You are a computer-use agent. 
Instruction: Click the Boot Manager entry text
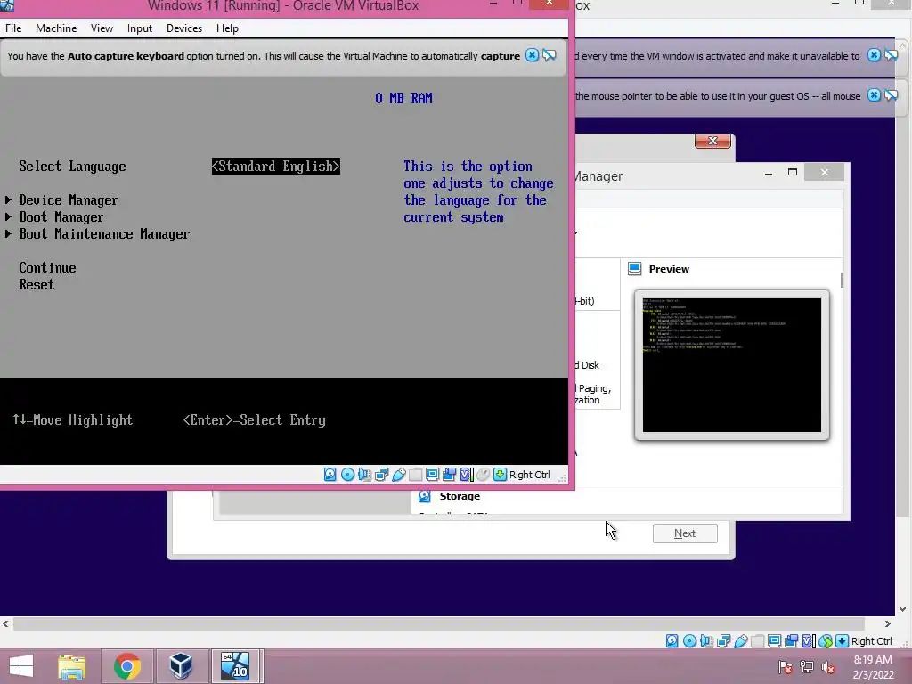click(x=61, y=217)
